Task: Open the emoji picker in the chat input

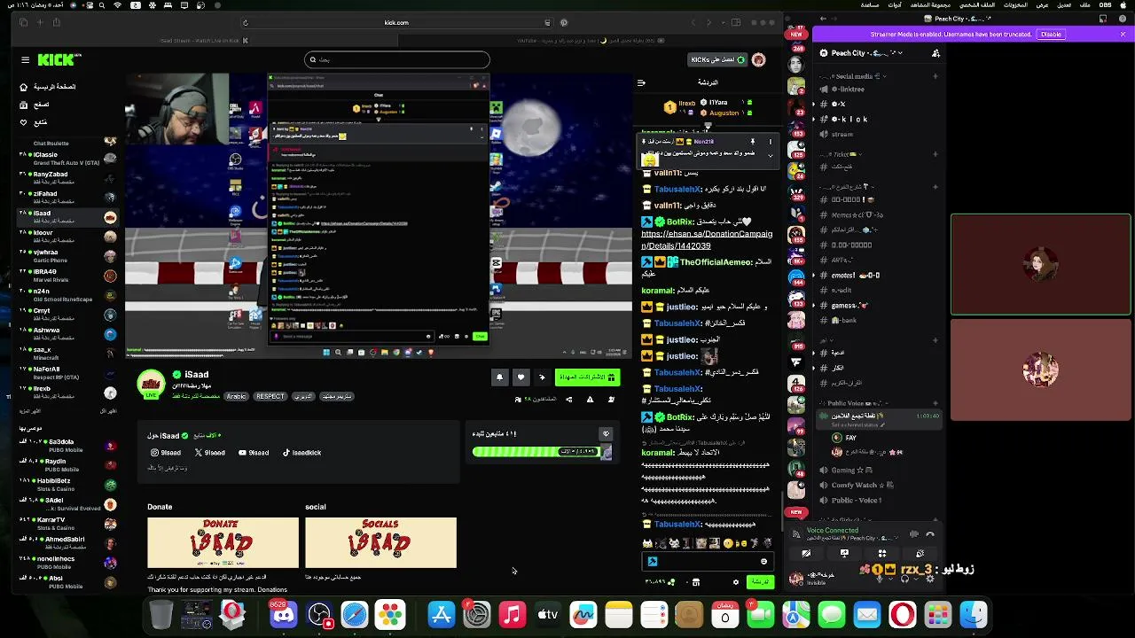Action: (x=763, y=561)
